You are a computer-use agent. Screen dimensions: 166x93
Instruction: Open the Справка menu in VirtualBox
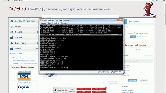64,23
